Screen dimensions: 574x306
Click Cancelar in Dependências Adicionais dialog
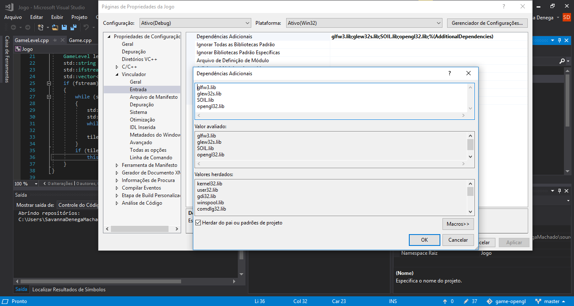pyautogui.click(x=458, y=240)
